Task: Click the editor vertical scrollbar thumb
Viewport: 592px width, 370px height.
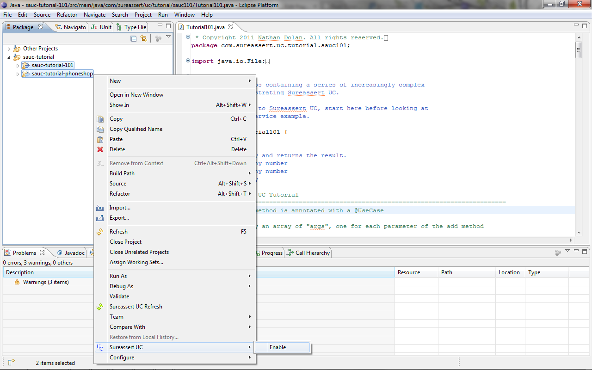Action: coord(579,50)
